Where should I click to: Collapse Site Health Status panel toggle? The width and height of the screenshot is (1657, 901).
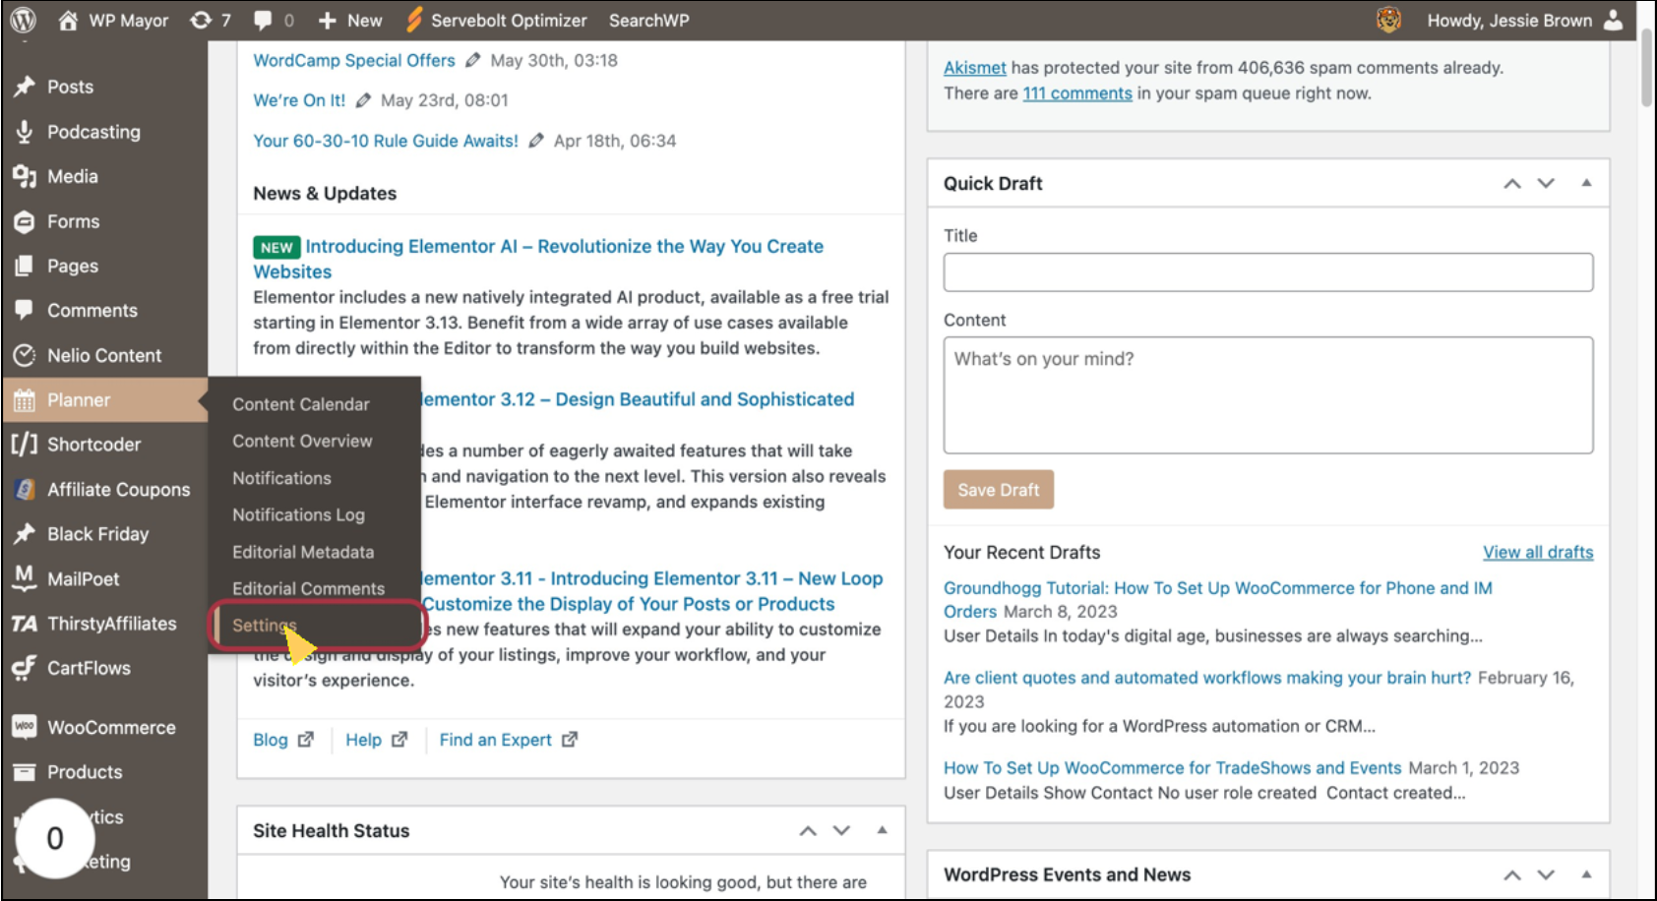click(x=882, y=830)
